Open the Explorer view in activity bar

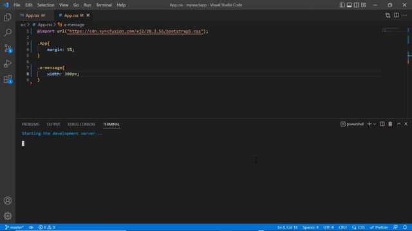pyautogui.click(x=8, y=17)
